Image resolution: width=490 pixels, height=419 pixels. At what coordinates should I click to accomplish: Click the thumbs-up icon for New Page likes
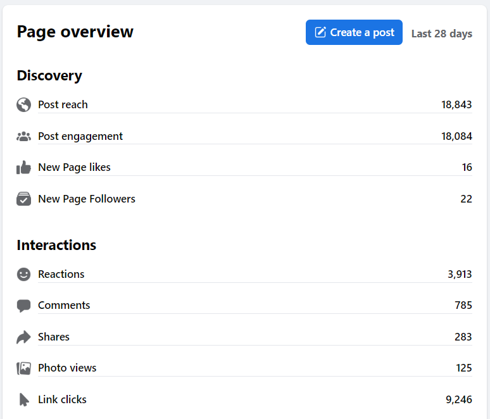pos(24,167)
